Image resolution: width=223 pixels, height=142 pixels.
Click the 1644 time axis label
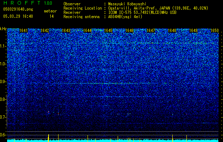click(x=87, y=31)
